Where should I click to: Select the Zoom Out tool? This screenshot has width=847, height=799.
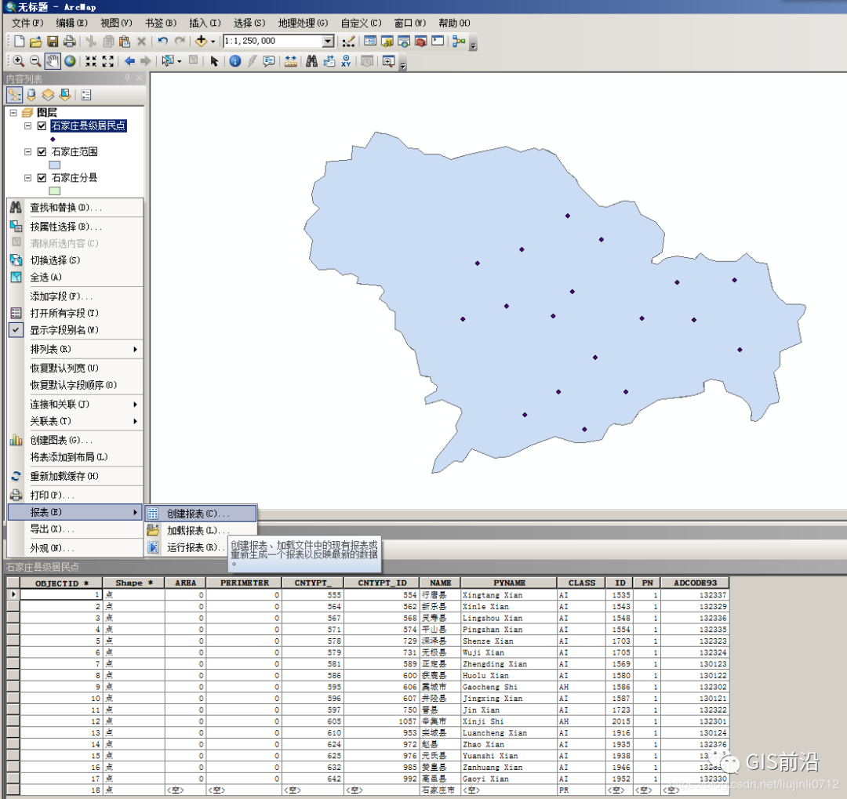point(35,61)
